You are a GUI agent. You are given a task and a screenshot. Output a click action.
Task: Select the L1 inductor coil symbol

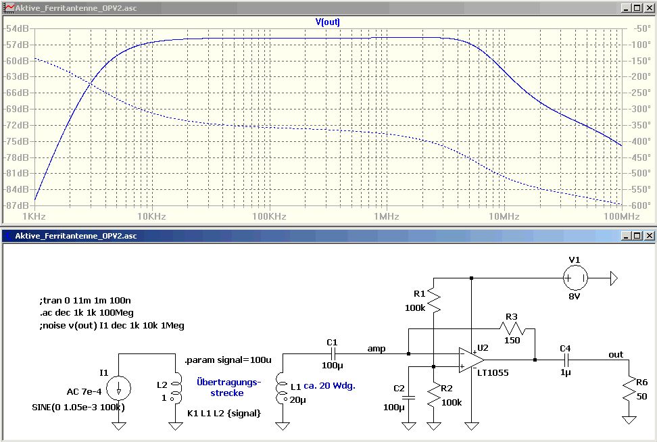281,388
